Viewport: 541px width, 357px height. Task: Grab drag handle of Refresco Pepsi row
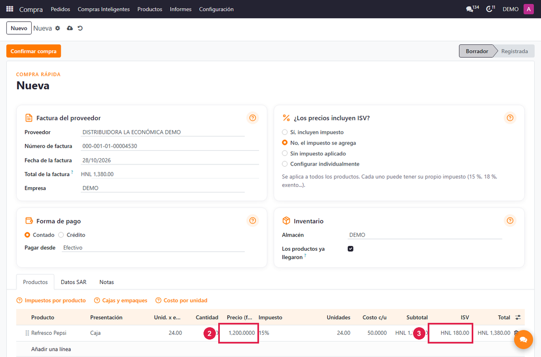coord(27,333)
